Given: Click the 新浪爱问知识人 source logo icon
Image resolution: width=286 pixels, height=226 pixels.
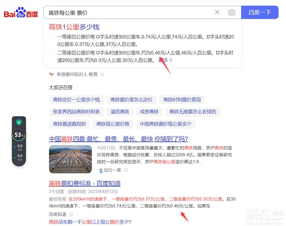Looking at the screenshot, I should pyautogui.click(x=51, y=74).
